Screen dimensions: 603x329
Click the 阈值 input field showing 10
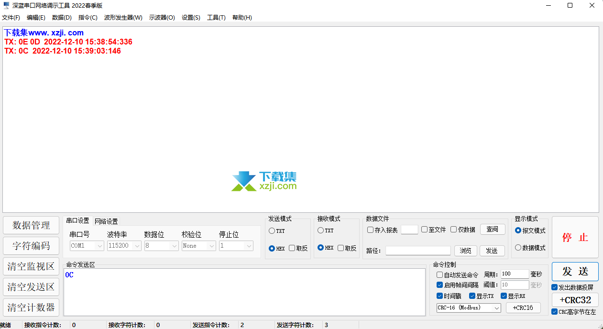[x=515, y=285]
